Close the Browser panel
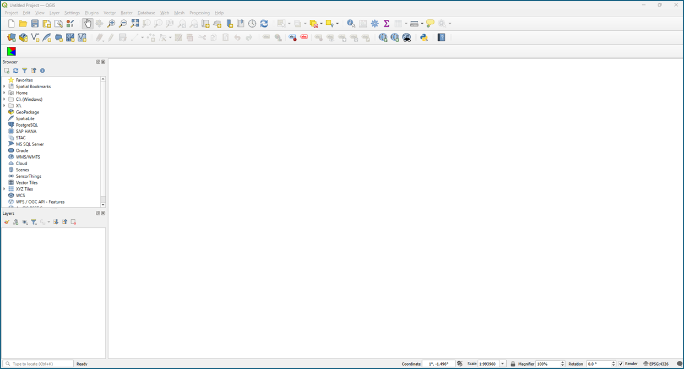Image resolution: width=684 pixels, height=369 pixels. click(103, 62)
